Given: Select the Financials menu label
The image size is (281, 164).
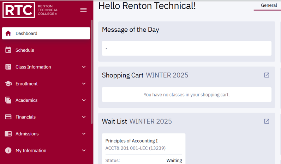Looking at the screenshot, I should (26, 117).
